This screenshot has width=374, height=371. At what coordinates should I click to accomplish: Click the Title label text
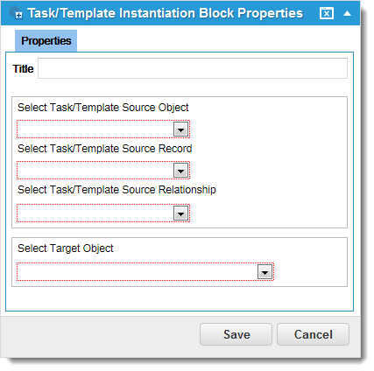click(23, 69)
